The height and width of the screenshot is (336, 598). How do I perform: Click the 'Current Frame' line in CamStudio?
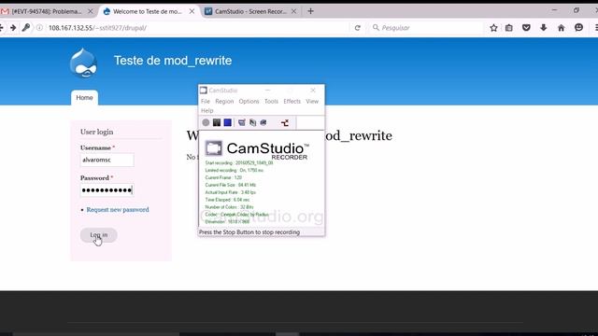click(x=223, y=177)
